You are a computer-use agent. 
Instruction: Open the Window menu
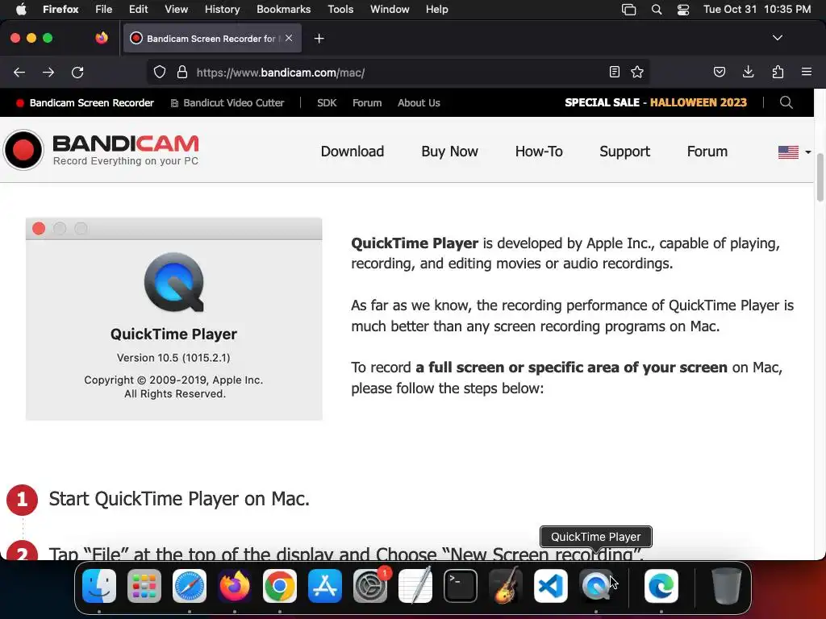tap(390, 10)
